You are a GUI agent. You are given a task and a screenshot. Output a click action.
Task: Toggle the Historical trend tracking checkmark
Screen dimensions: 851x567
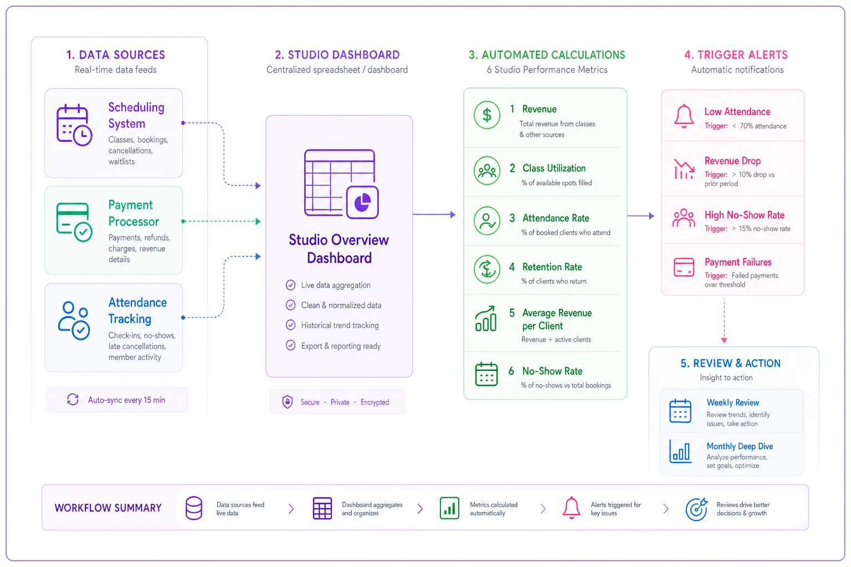point(290,325)
